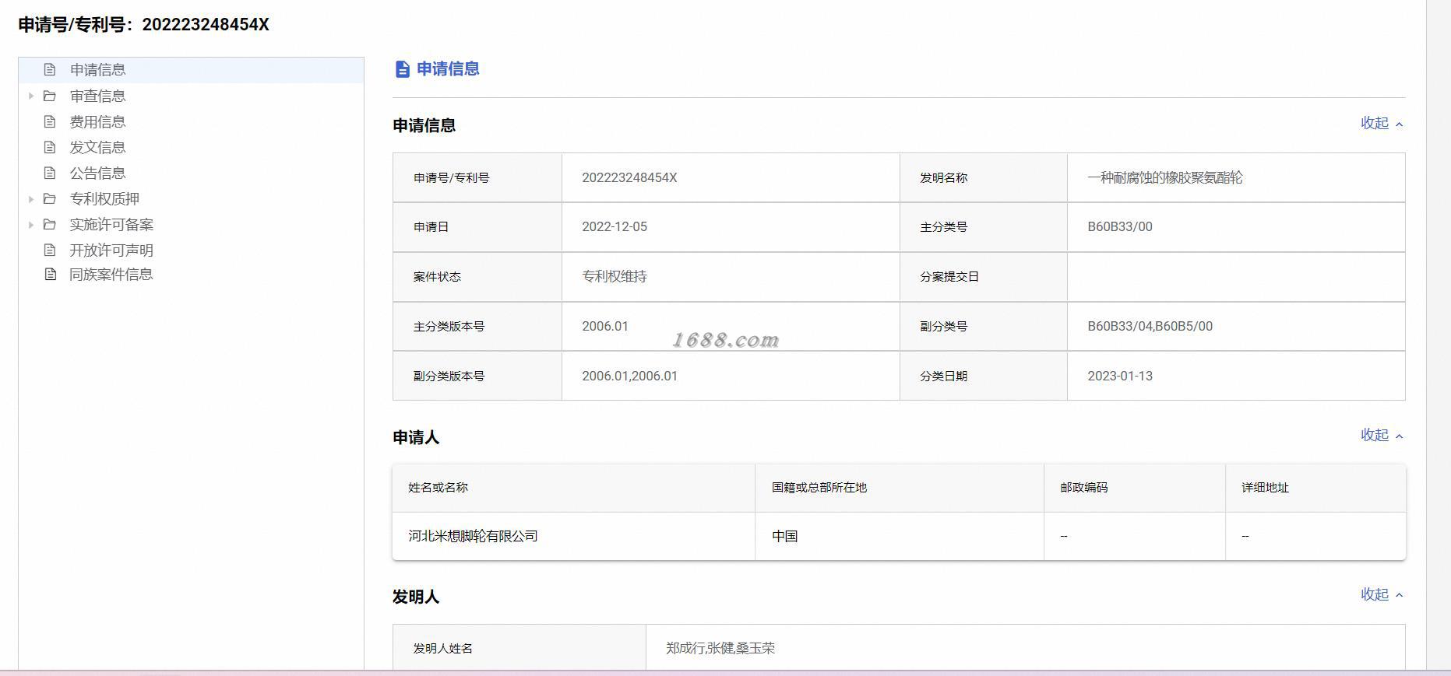Open 发文信息 in the sidebar tree

coord(97,147)
